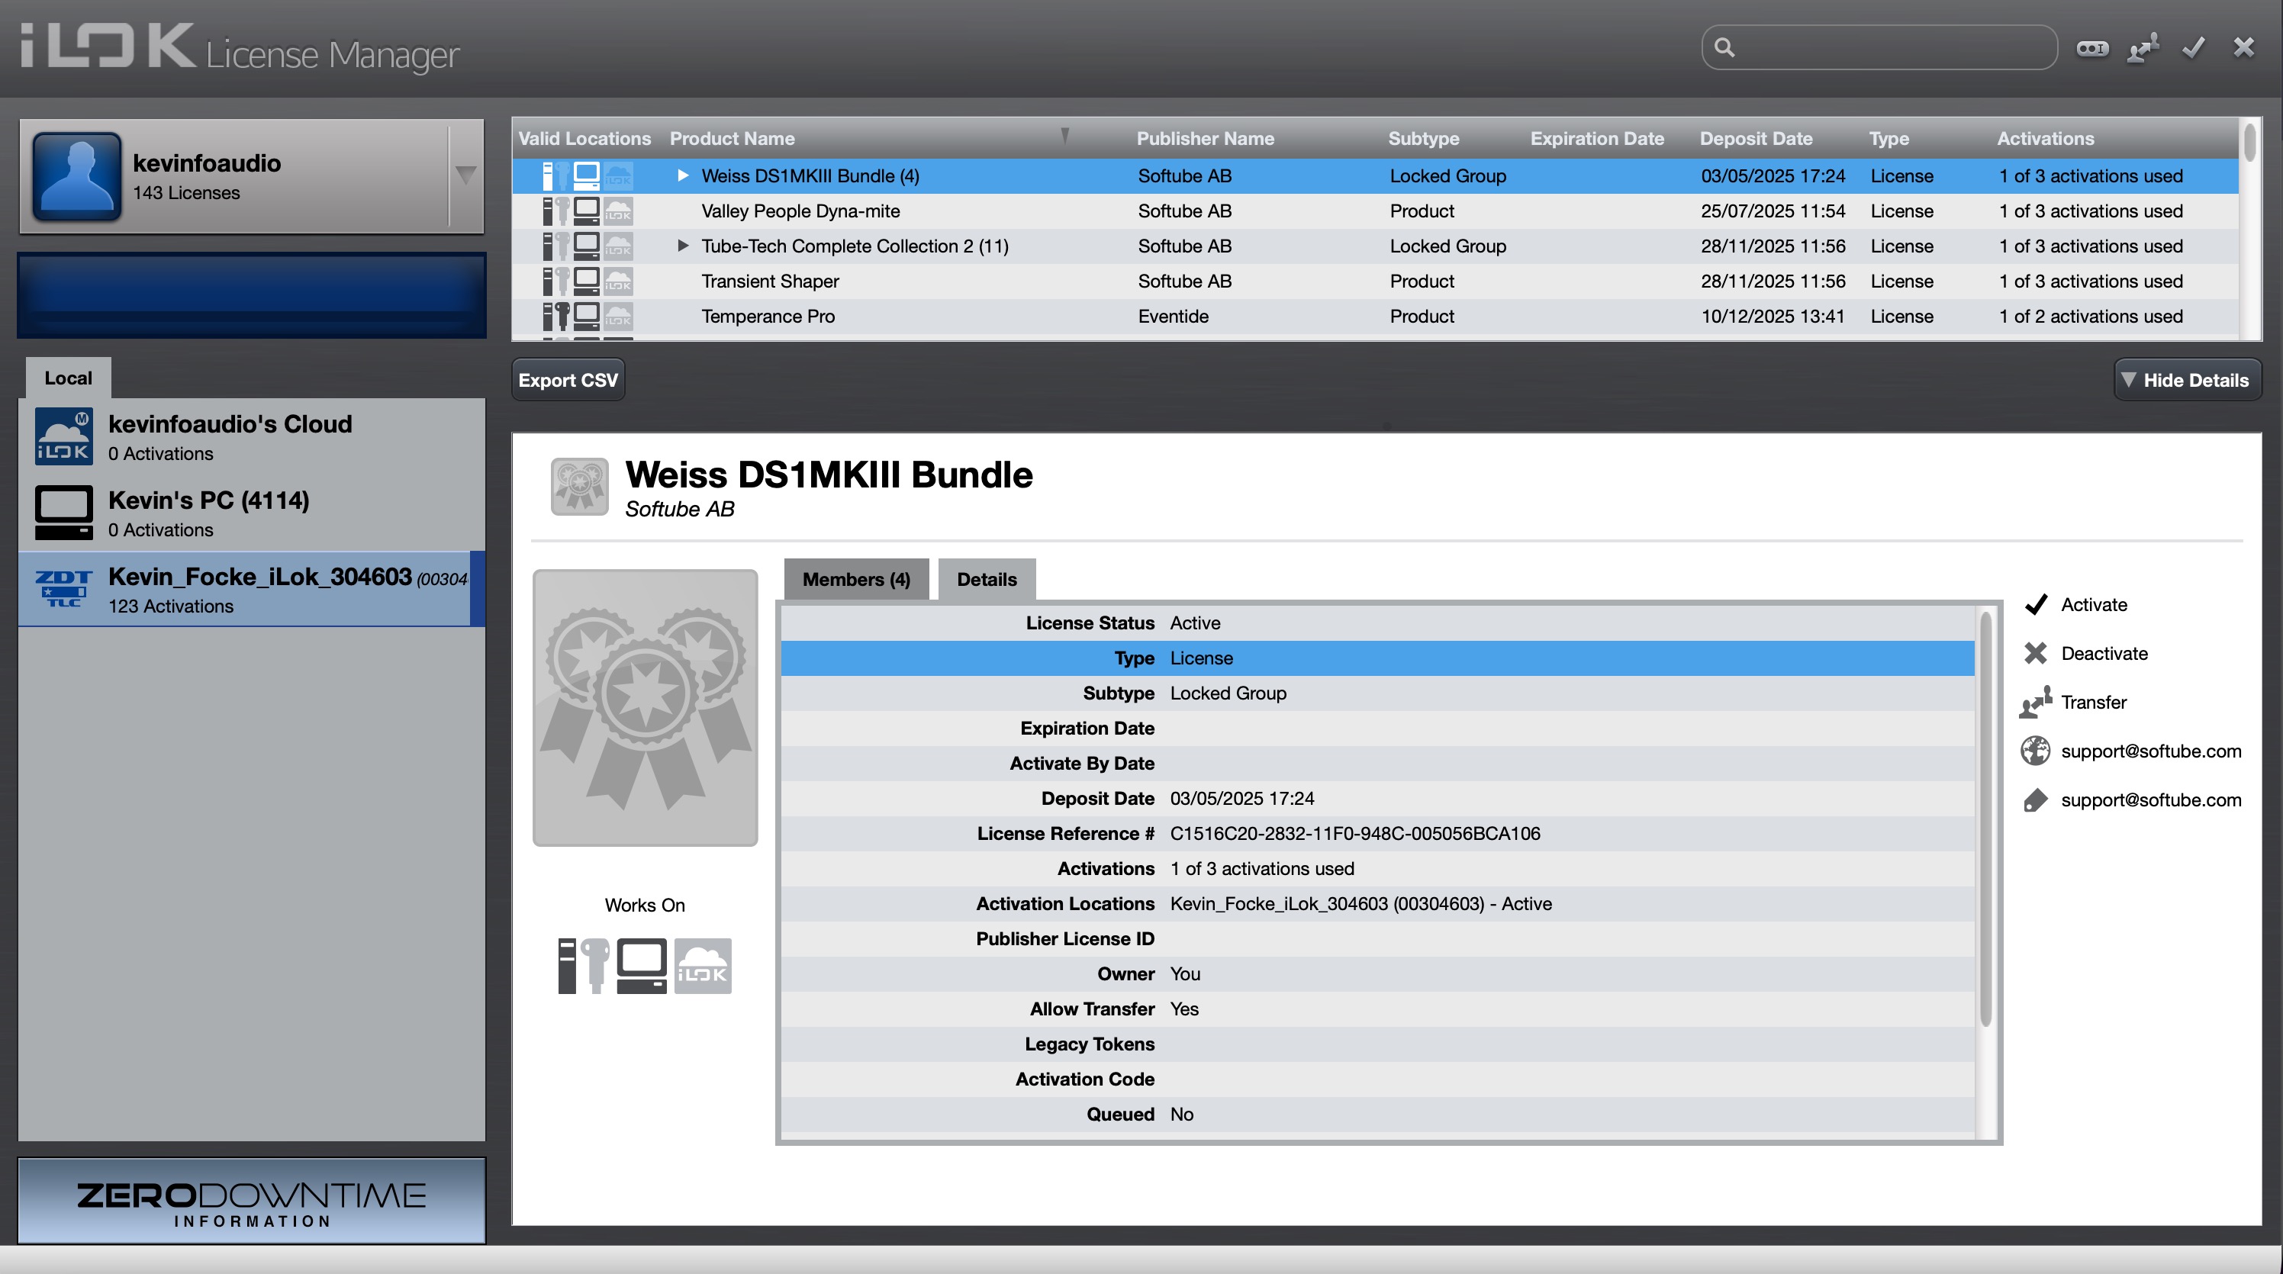The image size is (2283, 1274).
Task: Click the Product Name column sort arrow
Action: click(x=1064, y=136)
